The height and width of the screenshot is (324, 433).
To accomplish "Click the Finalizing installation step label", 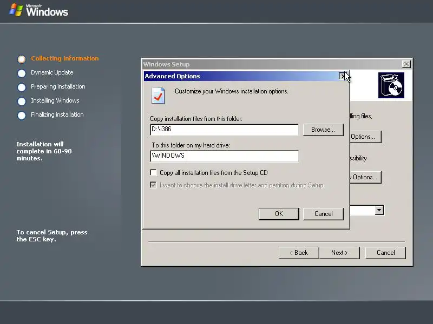I will [x=57, y=114].
